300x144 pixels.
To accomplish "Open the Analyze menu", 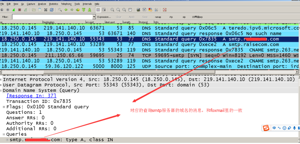I will [42, 4].
